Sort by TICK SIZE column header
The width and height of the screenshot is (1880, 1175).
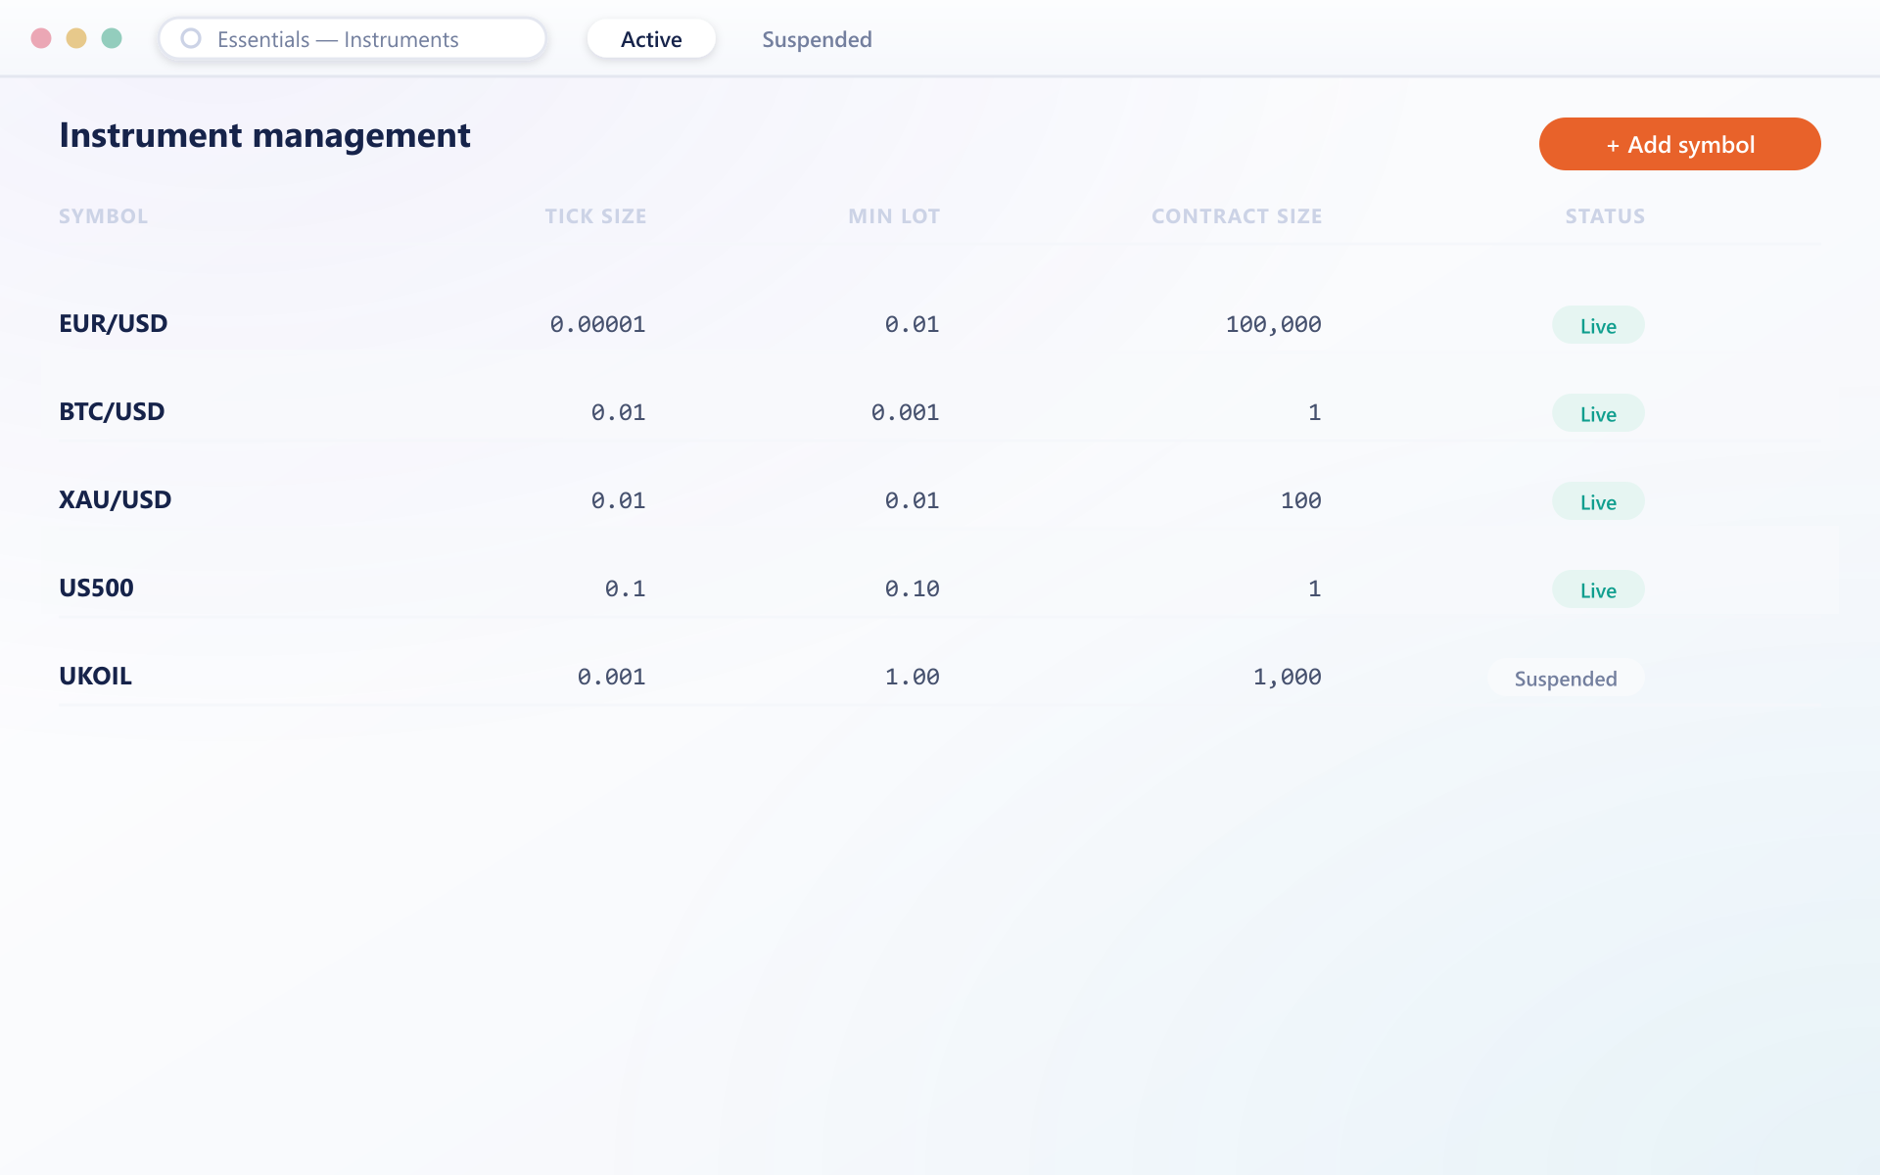click(595, 216)
